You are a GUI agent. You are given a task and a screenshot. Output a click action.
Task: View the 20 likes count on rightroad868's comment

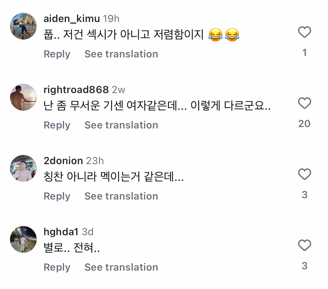coord(304,124)
